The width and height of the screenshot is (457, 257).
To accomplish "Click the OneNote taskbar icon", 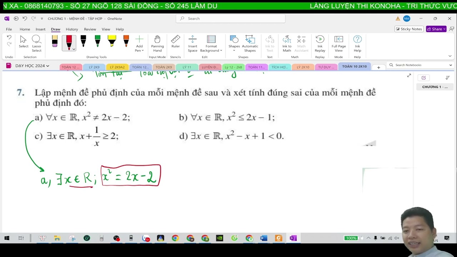I will [x=293, y=238].
